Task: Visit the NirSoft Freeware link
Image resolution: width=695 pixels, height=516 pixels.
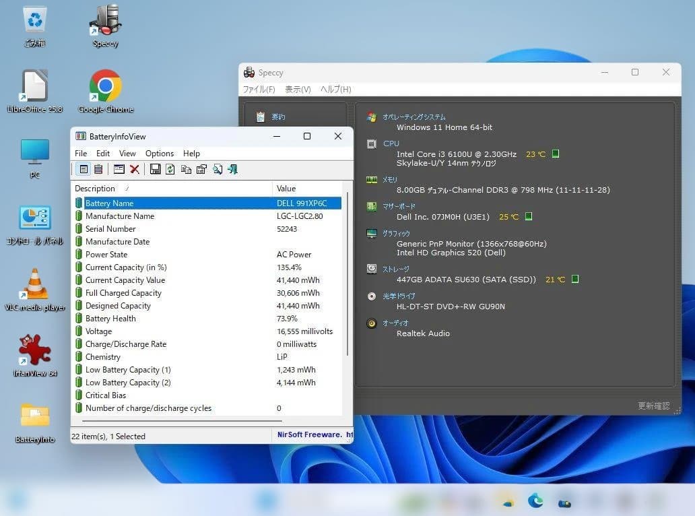Action: (310, 436)
